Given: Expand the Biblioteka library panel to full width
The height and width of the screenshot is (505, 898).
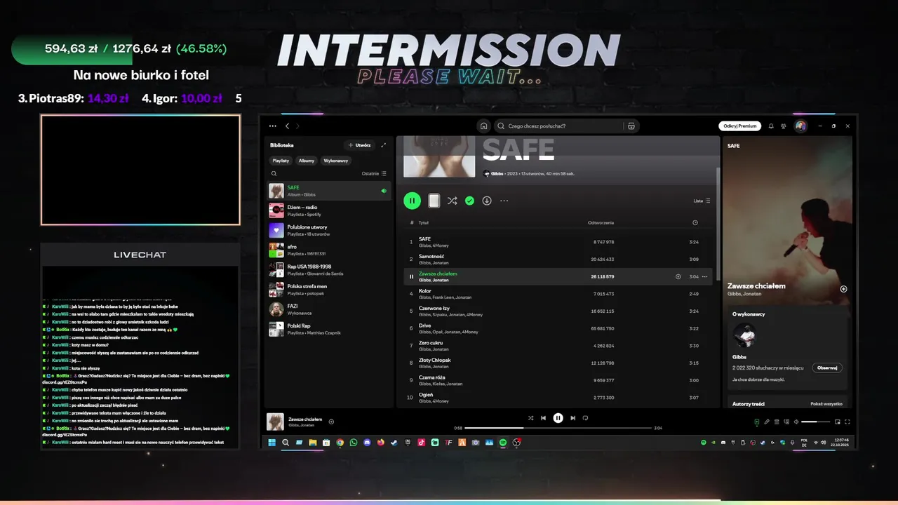Looking at the screenshot, I should pyautogui.click(x=384, y=145).
